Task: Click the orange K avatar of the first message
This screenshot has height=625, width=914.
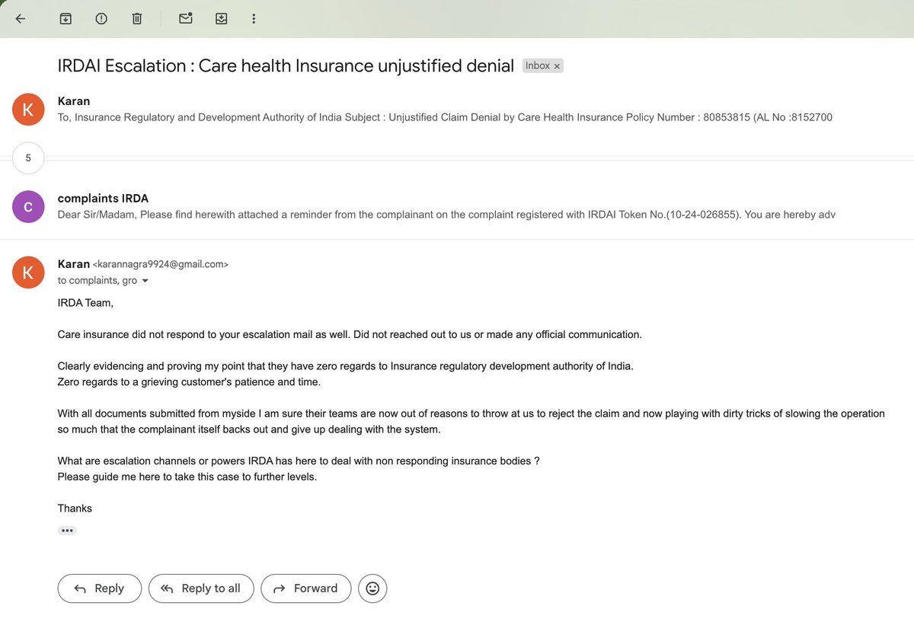Action: [28, 110]
